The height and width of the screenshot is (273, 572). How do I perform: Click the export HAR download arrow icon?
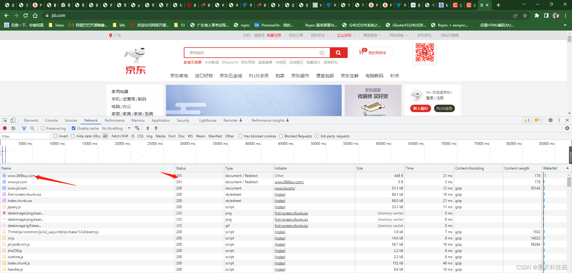(x=156, y=128)
